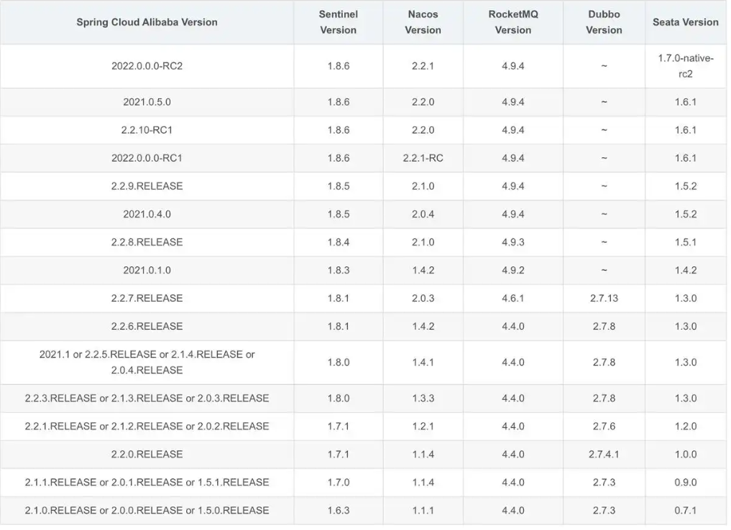Image resolution: width=731 pixels, height=530 pixels.
Task: Click the Sentinel Version column header
Action: [x=339, y=22]
